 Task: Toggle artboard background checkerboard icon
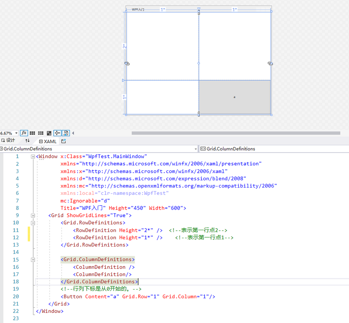point(49,133)
